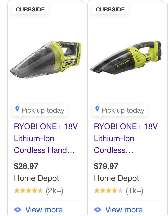This screenshot has height=216, width=168.
Task: Click the first star of the right product rating
Action: click(97, 191)
